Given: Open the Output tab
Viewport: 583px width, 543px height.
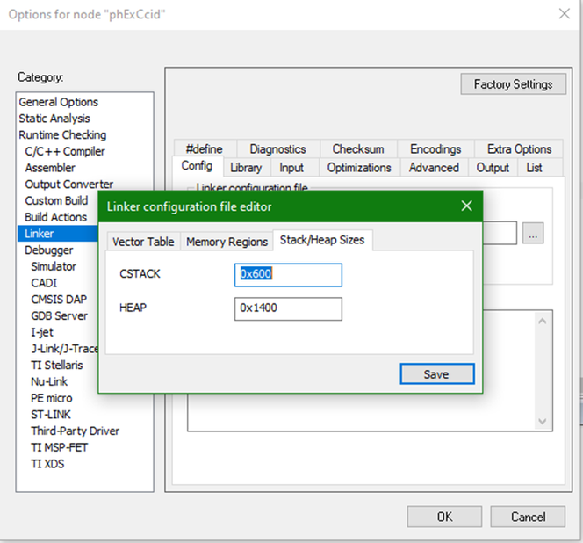Looking at the screenshot, I should [493, 168].
